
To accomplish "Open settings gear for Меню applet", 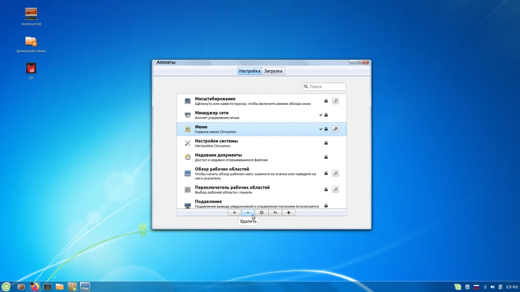I will (x=335, y=129).
